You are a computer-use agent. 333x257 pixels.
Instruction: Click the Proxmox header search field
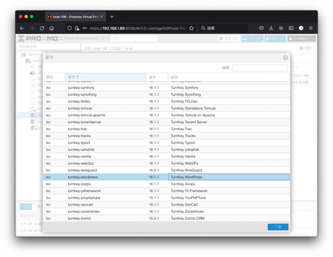(x=134, y=38)
